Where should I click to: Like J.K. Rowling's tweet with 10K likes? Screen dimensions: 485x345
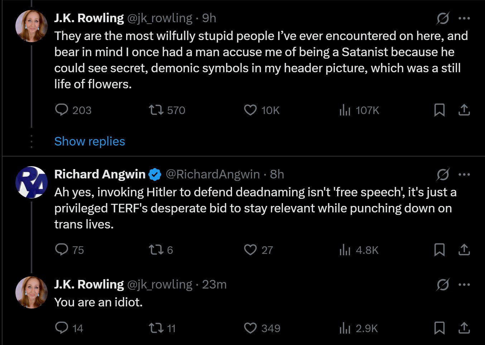pyautogui.click(x=261, y=110)
